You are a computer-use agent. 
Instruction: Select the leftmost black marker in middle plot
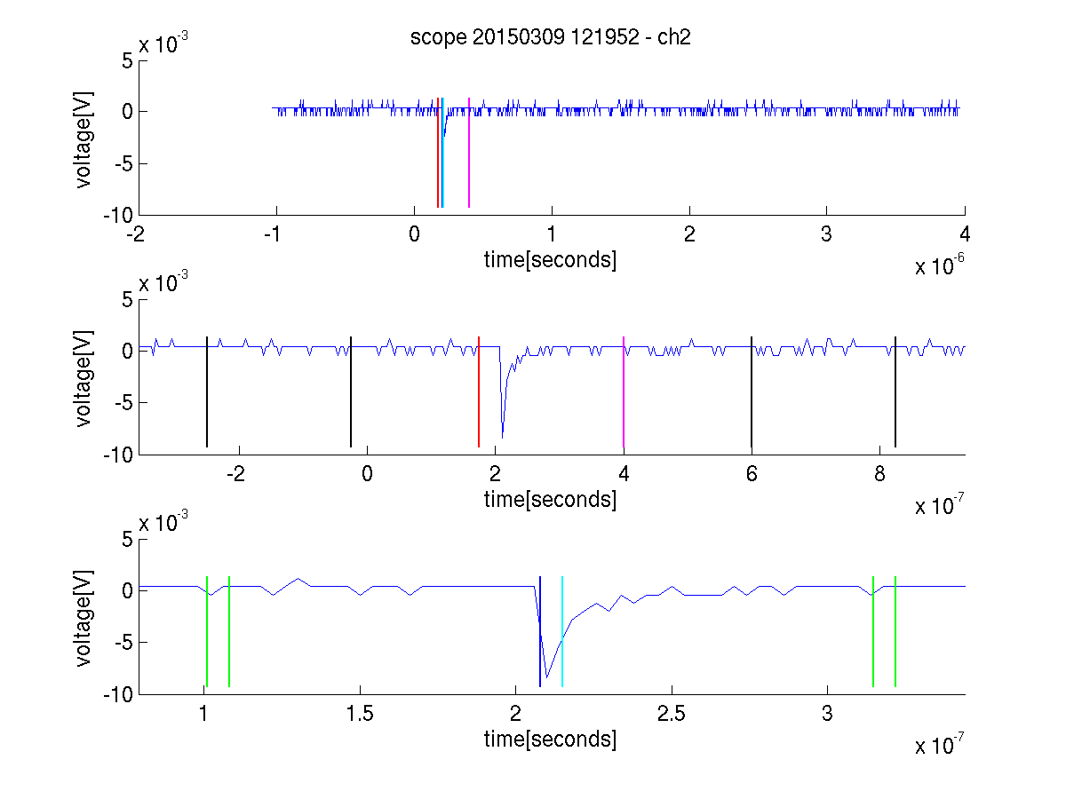click(x=207, y=392)
